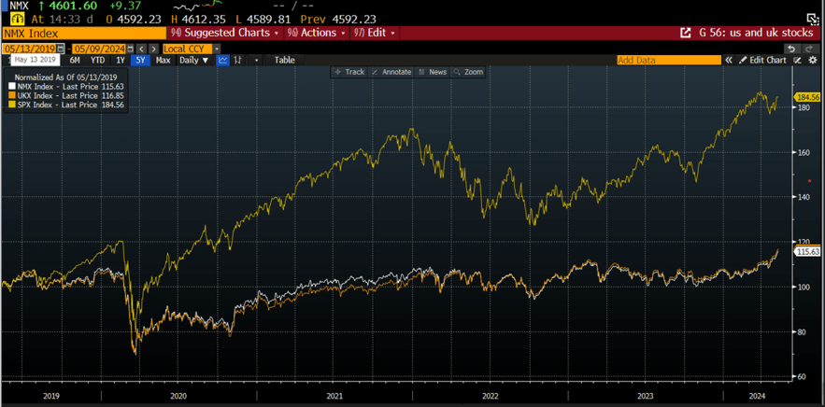Click the Add Data input field
Screen dimensions: 825x407
669,60
